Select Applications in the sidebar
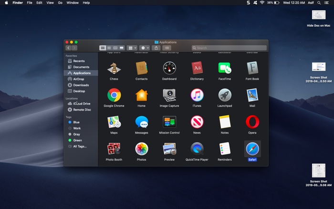Viewport: 334px width, 209px height. pyautogui.click(x=81, y=73)
